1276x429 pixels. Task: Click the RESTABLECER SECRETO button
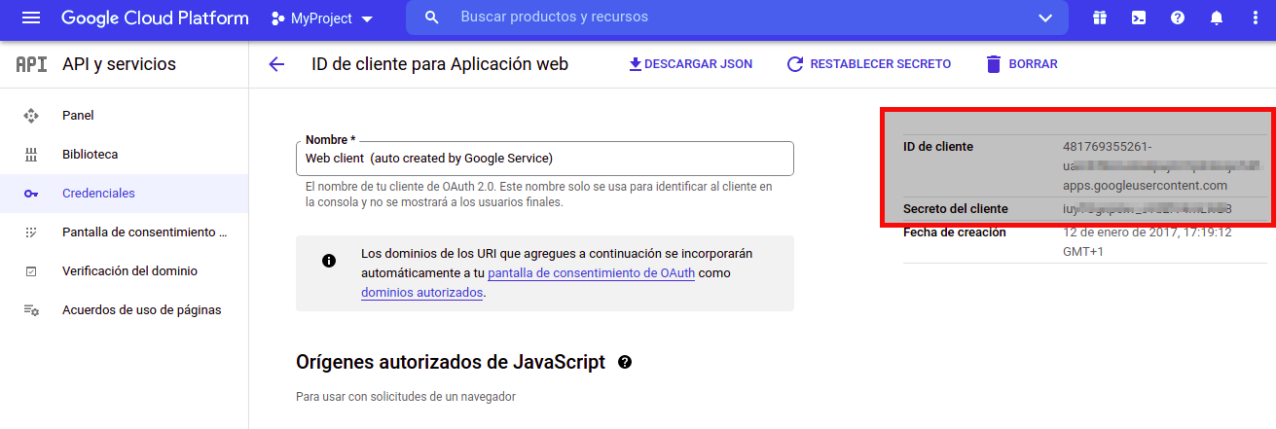tap(868, 64)
